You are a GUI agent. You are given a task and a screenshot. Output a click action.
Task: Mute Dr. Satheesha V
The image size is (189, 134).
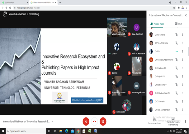point(177,85)
